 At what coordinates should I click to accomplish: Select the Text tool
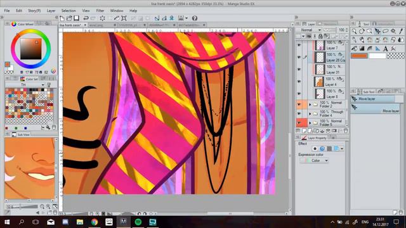[386, 48]
